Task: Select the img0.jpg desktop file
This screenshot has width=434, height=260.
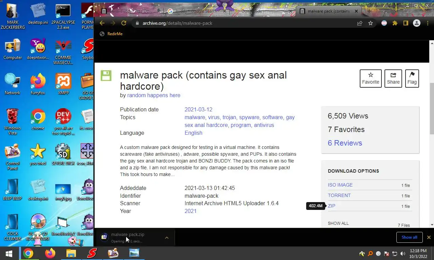Action: [63, 192]
